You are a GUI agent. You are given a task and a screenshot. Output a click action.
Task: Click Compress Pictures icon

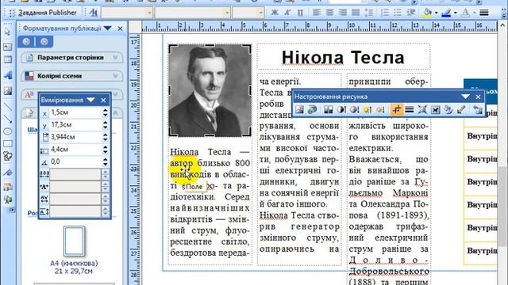click(422, 110)
